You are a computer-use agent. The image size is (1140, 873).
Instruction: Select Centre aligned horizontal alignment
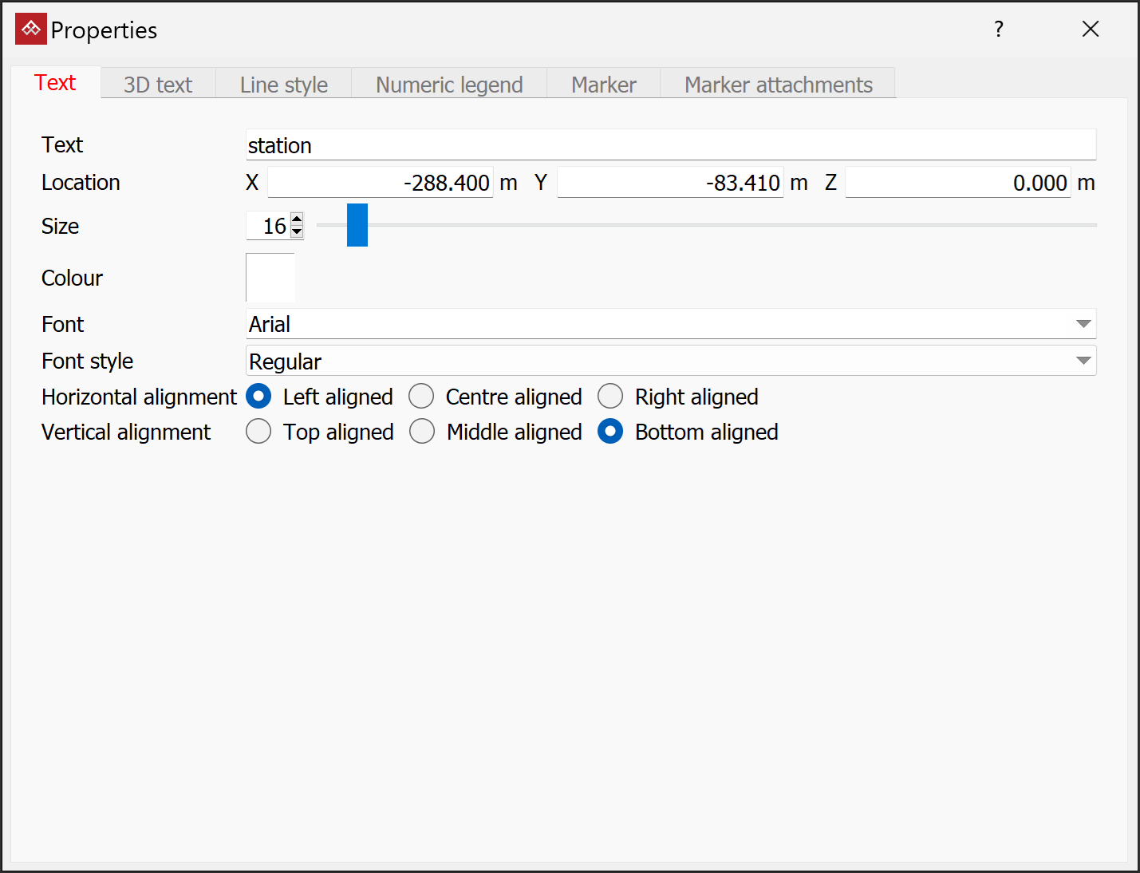(x=421, y=397)
